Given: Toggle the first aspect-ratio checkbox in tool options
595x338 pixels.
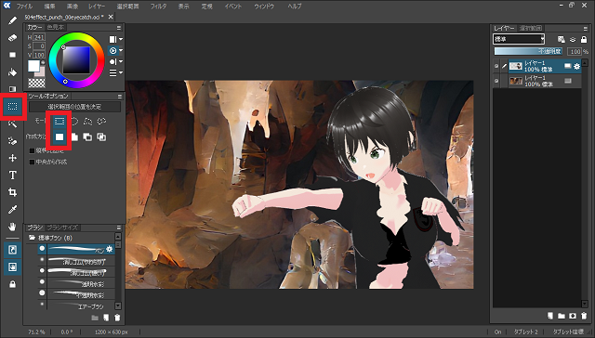Looking at the screenshot, I should (x=33, y=150).
